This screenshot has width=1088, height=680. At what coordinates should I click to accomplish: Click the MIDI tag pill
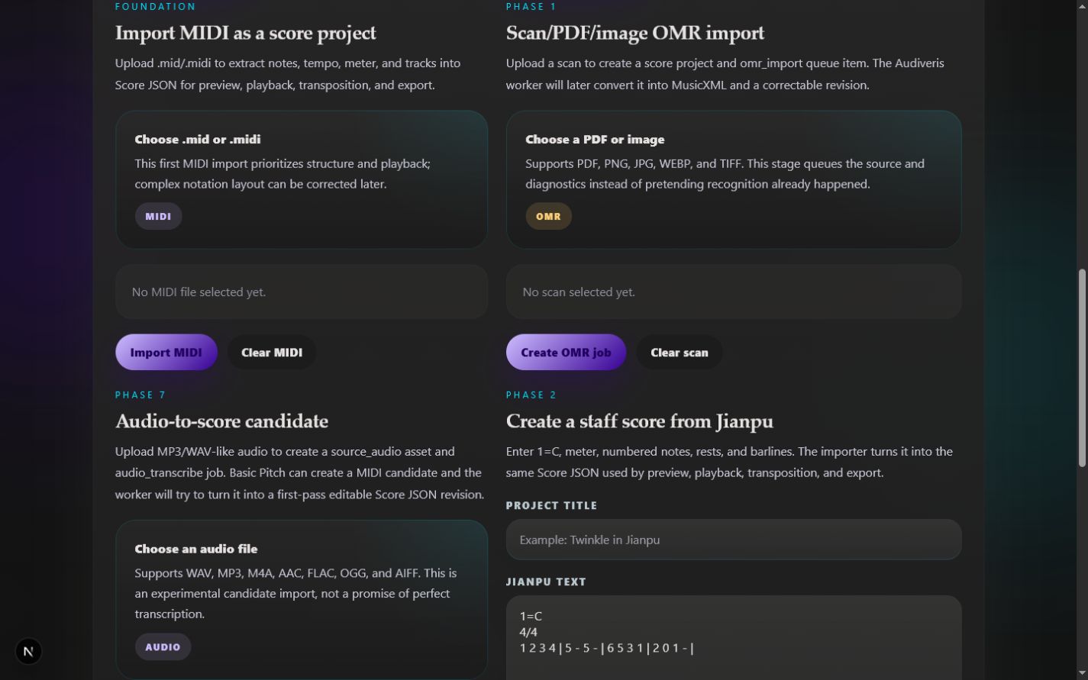(x=158, y=216)
